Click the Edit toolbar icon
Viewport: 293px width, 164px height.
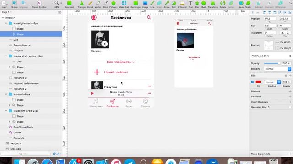[174, 4]
